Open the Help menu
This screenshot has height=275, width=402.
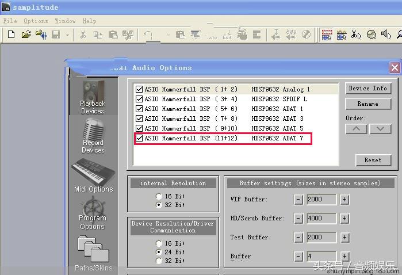[89, 21]
